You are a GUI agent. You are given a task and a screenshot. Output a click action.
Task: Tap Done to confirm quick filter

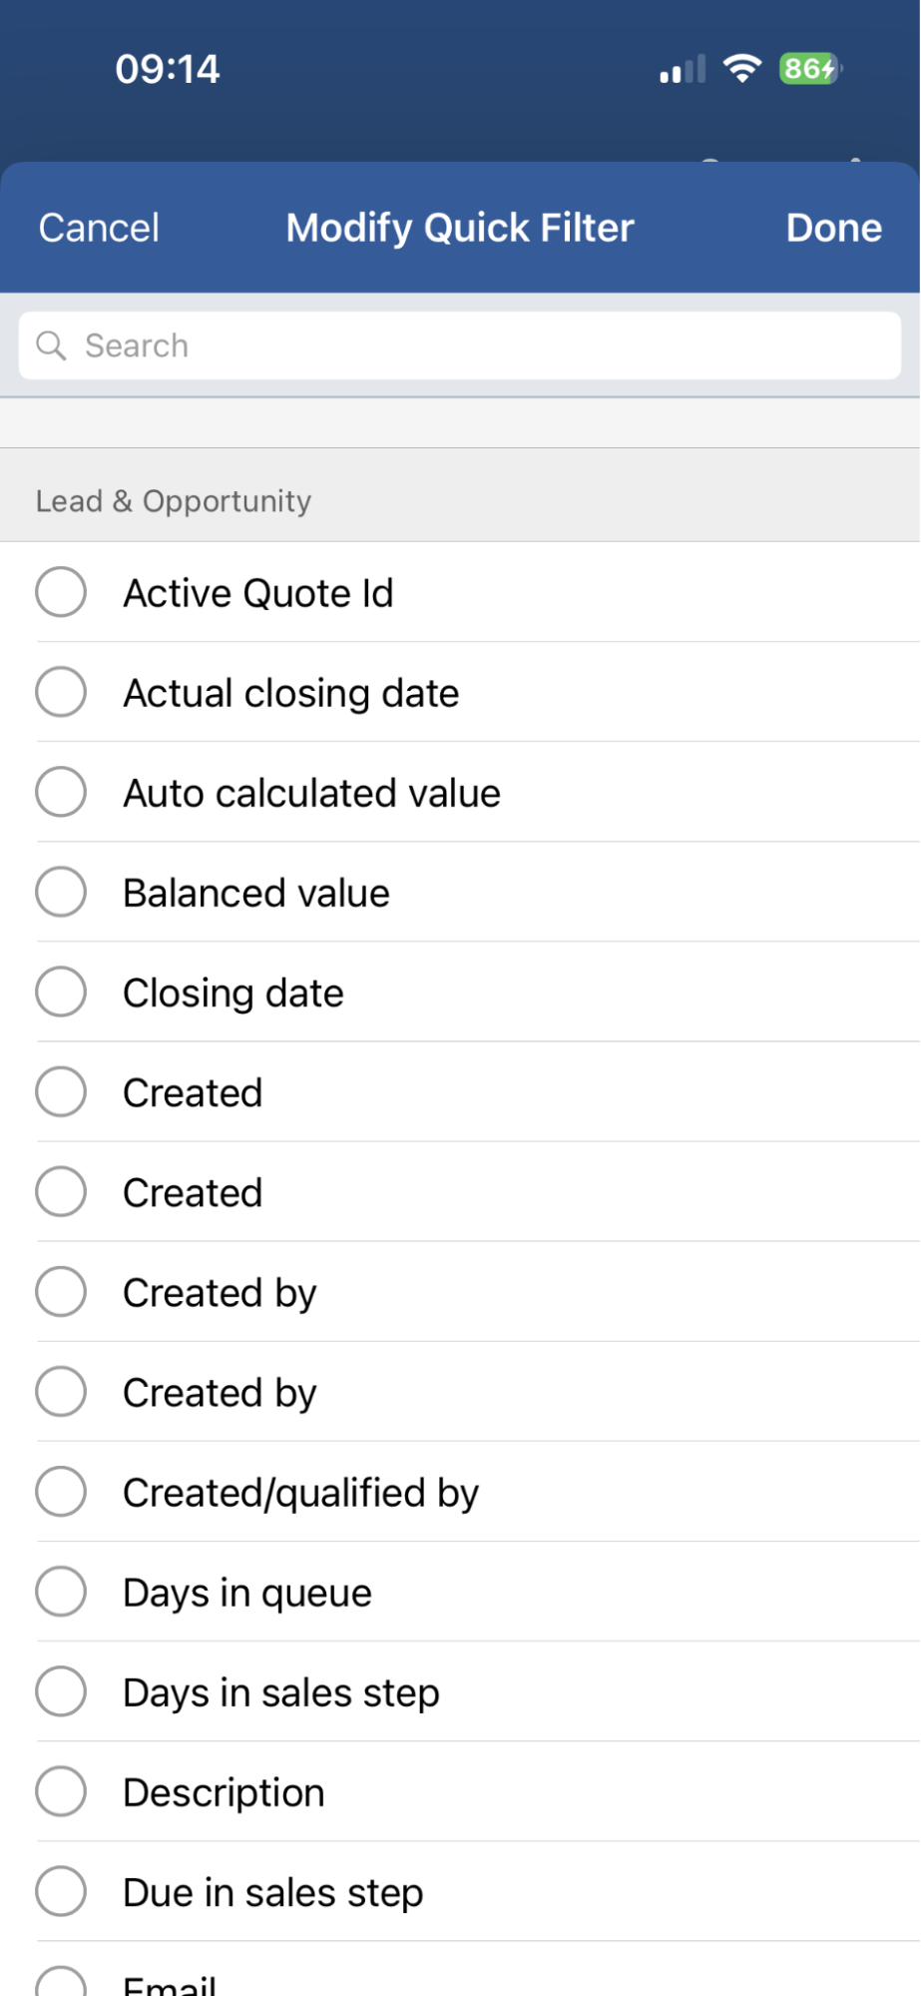(833, 228)
